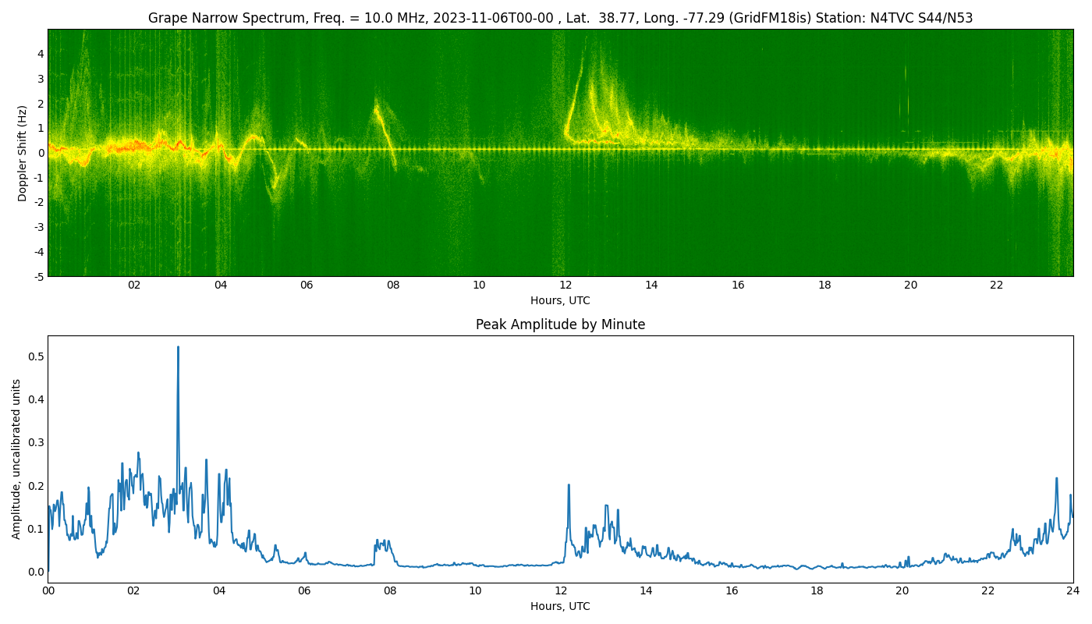Screen dimensions: 1092x624
Task: Click the Hours, UTC label under the spectrogram
Action: 562,300
